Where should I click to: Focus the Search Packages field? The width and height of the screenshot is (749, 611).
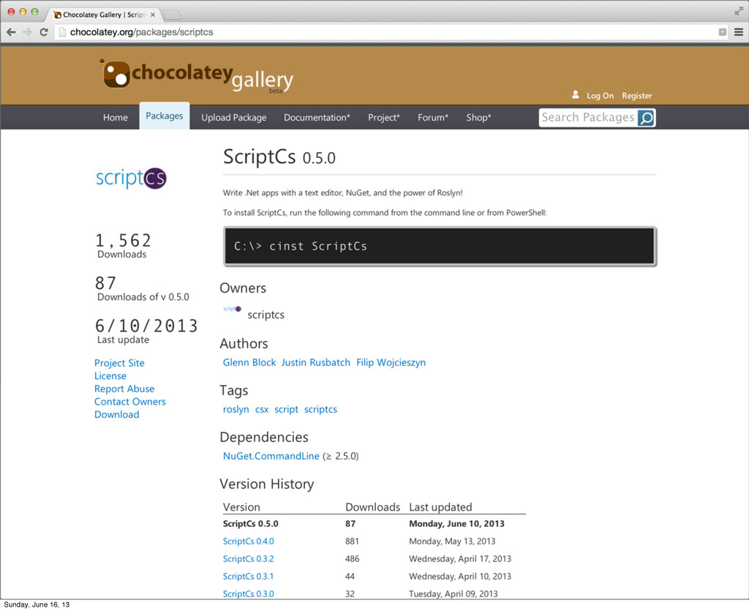[x=588, y=118]
